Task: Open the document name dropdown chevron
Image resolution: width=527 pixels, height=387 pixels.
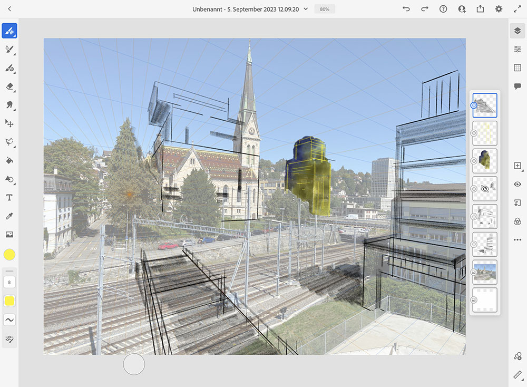Action: tap(306, 9)
